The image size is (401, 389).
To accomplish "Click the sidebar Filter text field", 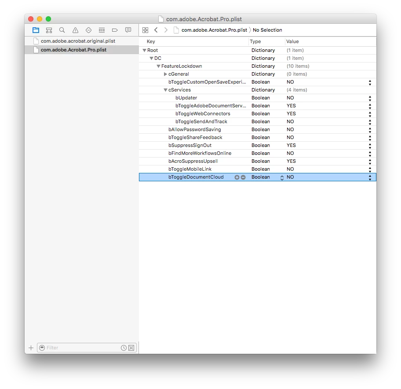I will pyautogui.click(x=87, y=348).
